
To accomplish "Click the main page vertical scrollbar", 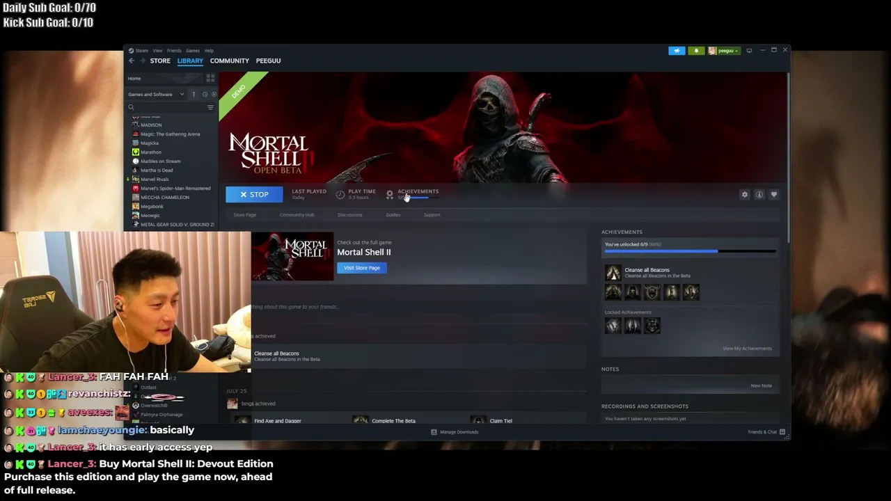I will [x=788, y=157].
